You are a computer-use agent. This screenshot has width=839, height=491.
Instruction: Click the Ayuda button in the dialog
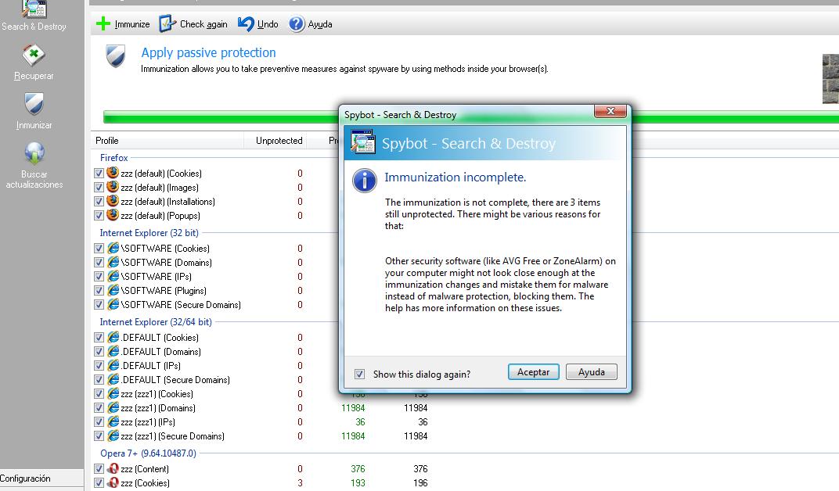(x=591, y=372)
